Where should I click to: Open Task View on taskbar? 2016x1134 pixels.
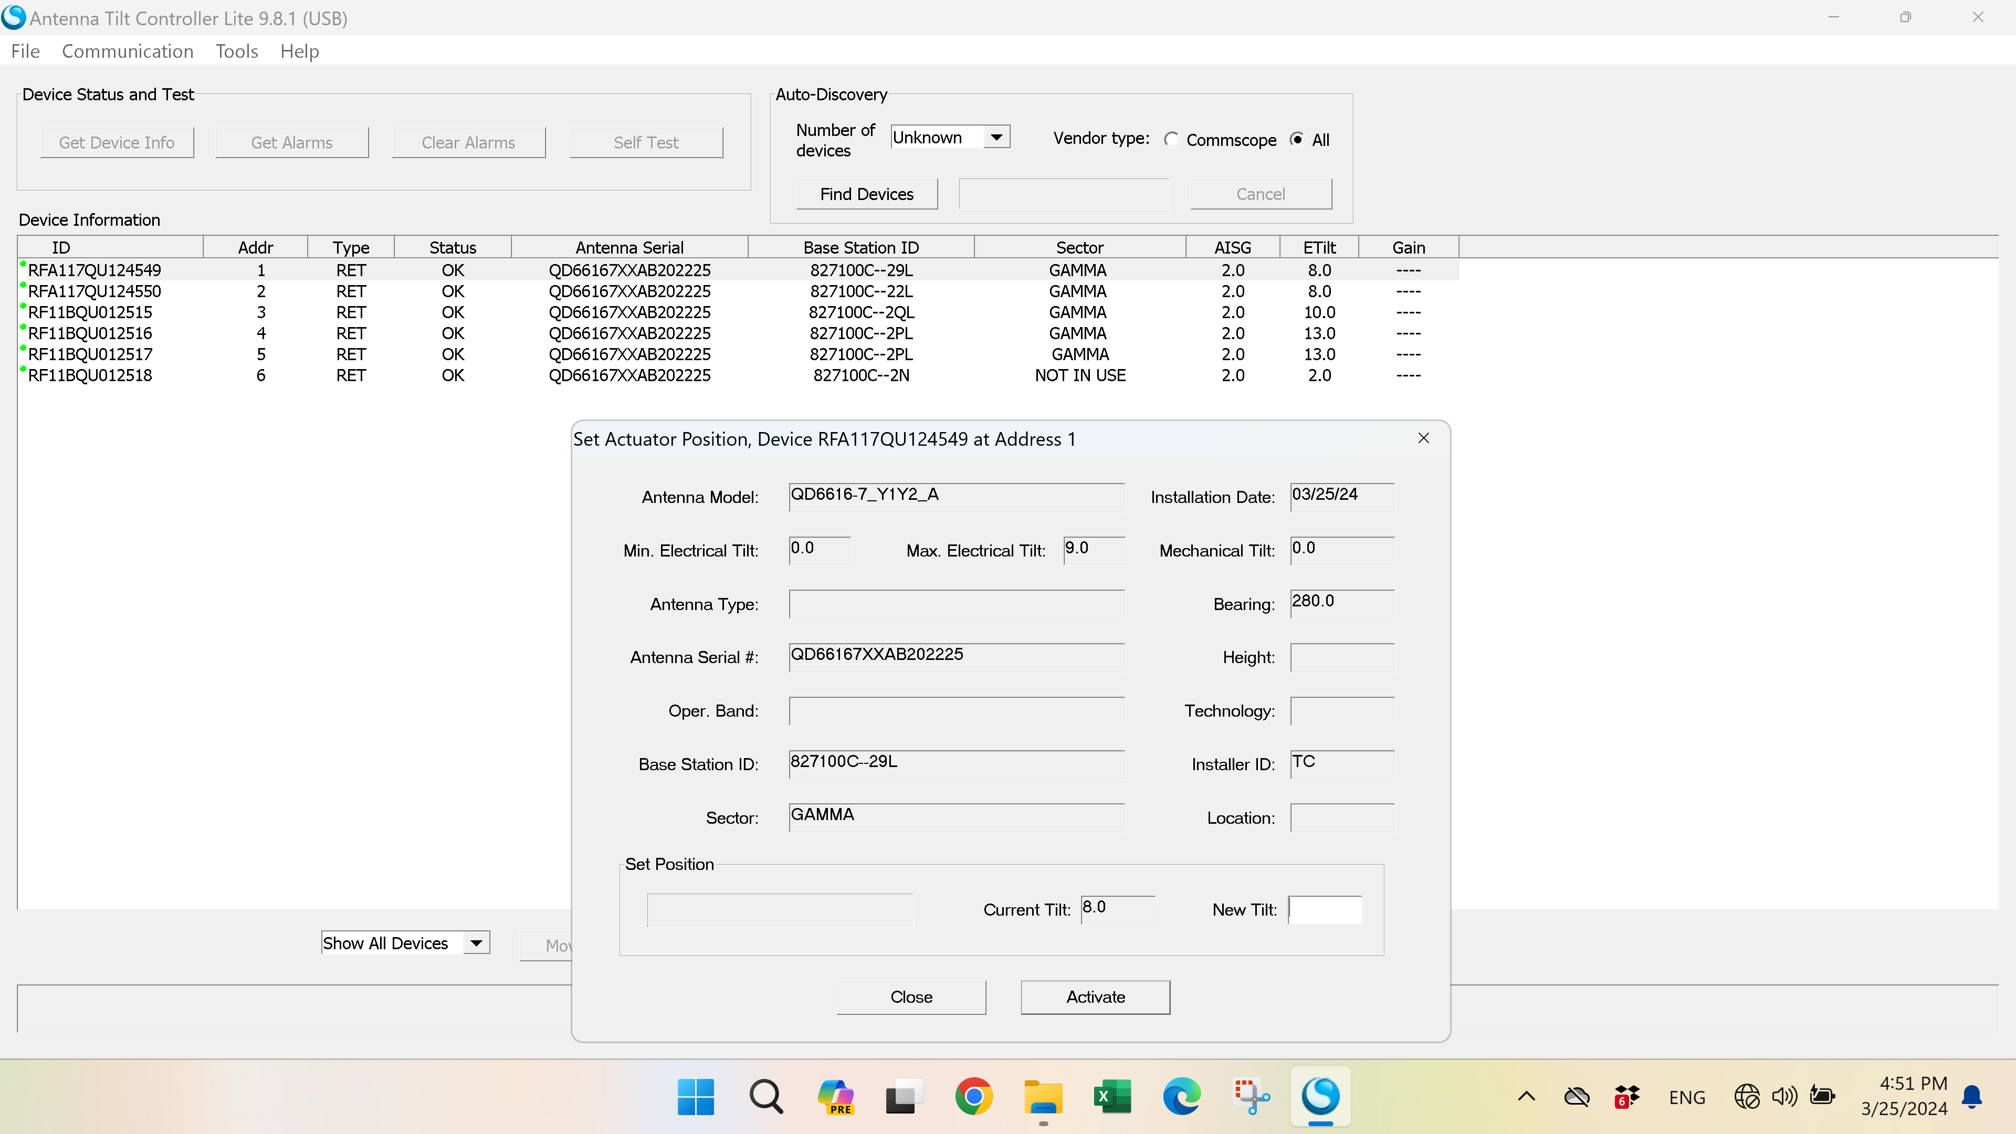[904, 1096]
